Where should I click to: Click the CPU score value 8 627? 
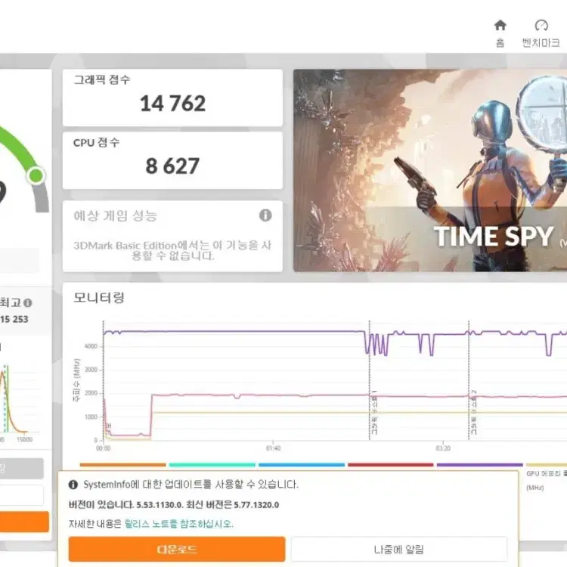172,166
